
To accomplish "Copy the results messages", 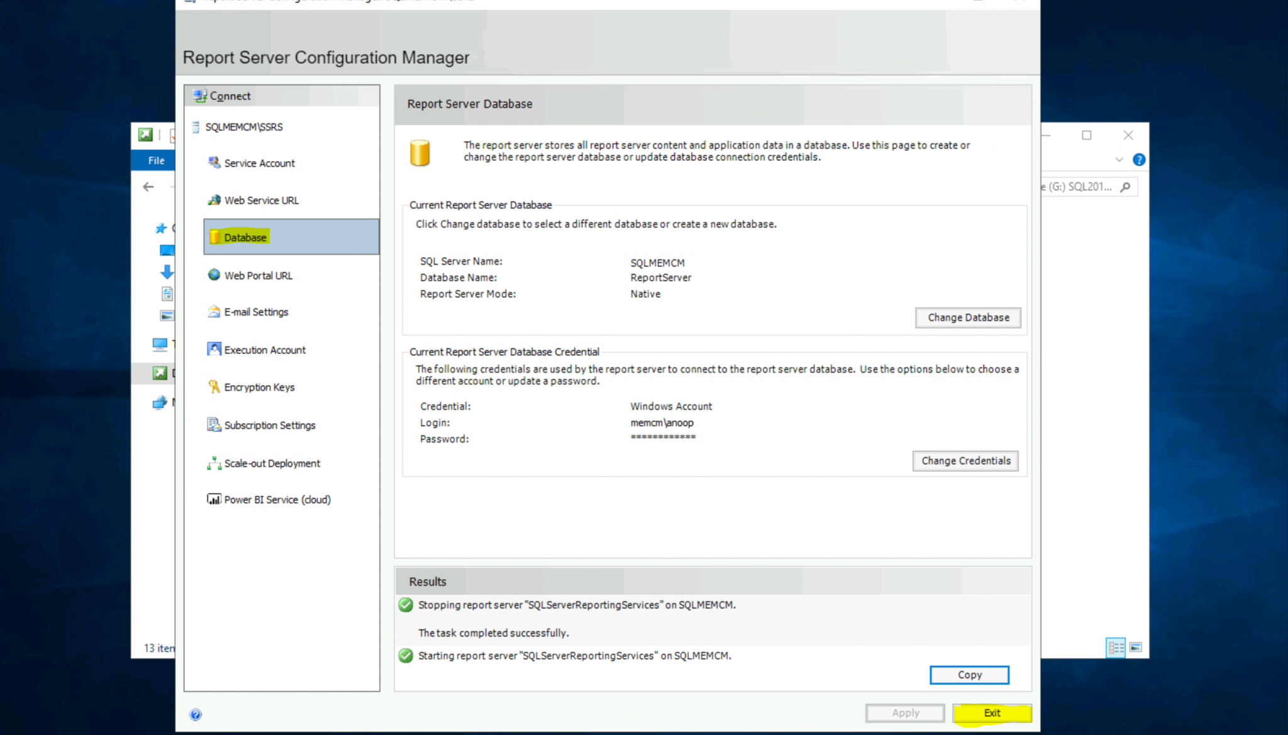I will 969,675.
